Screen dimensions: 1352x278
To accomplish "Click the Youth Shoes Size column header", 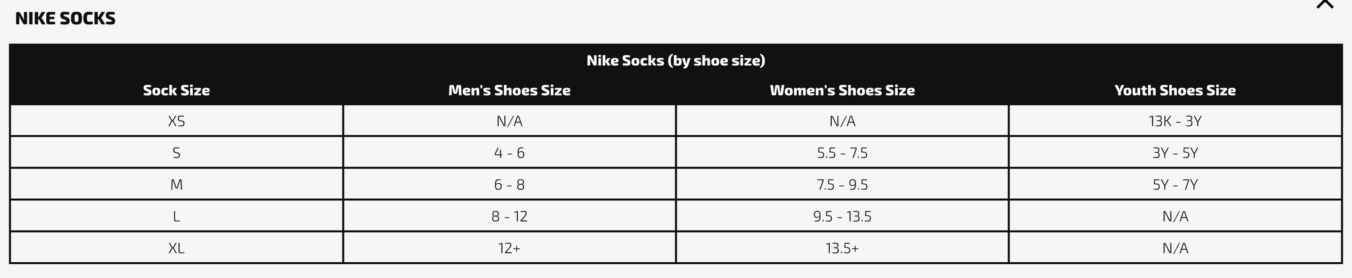I will pyautogui.click(x=1175, y=90).
